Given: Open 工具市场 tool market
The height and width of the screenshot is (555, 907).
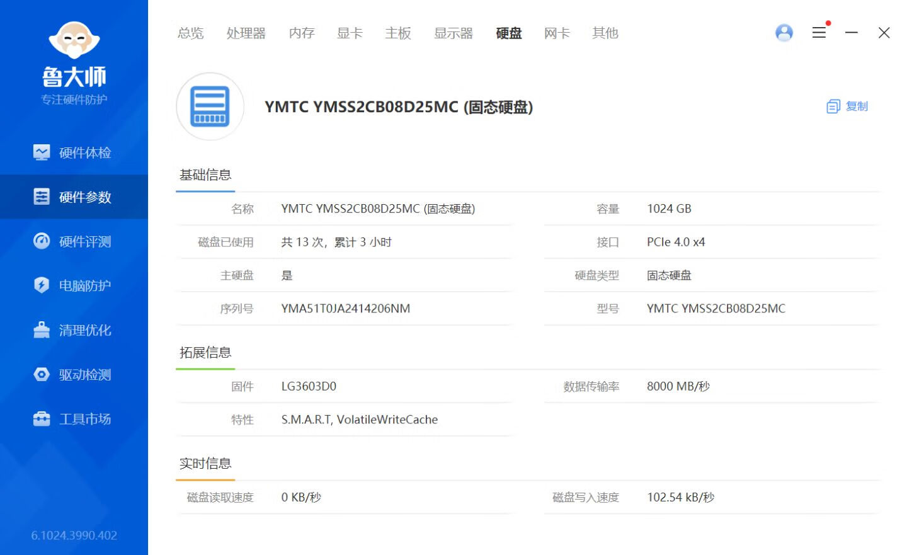Looking at the screenshot, I should pyautogui.click(x=74, y=419).
